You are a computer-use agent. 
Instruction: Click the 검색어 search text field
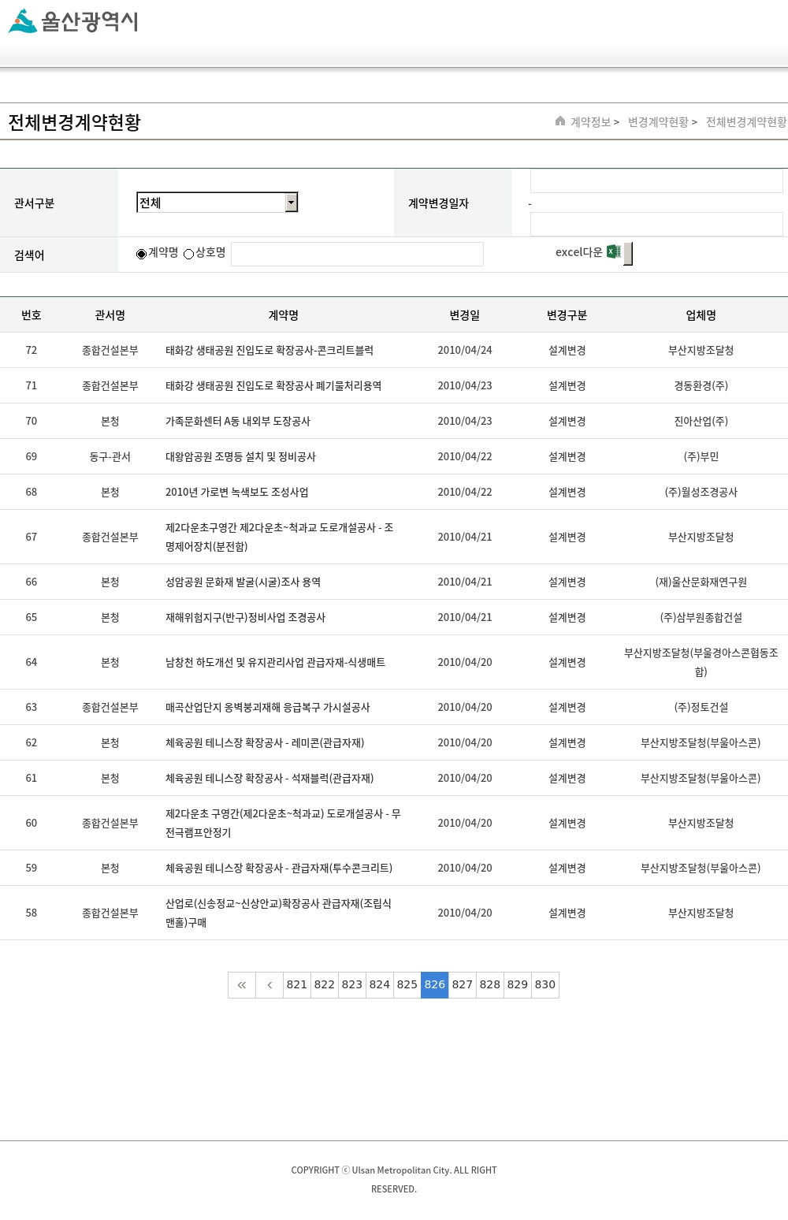357,254
